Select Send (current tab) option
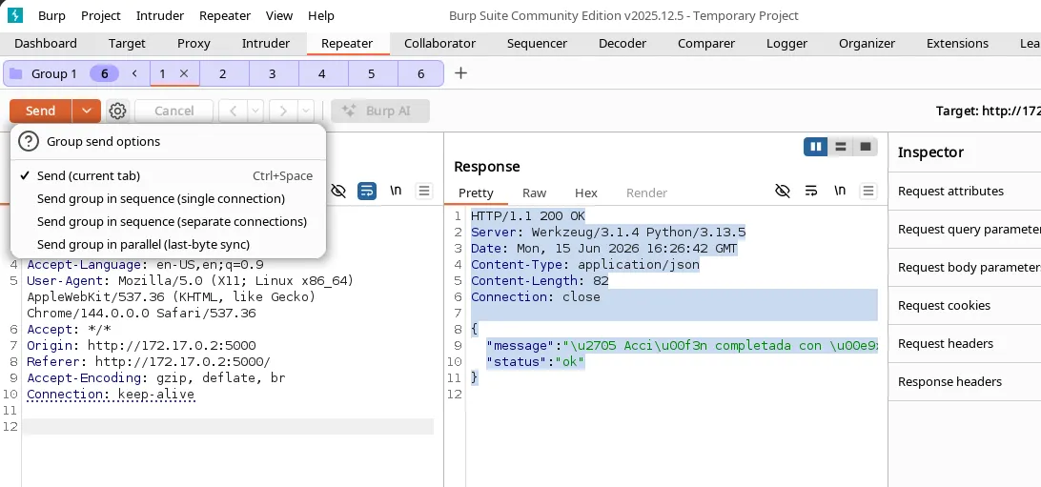This screenshot has width=1041, height=487. (168, 175)
